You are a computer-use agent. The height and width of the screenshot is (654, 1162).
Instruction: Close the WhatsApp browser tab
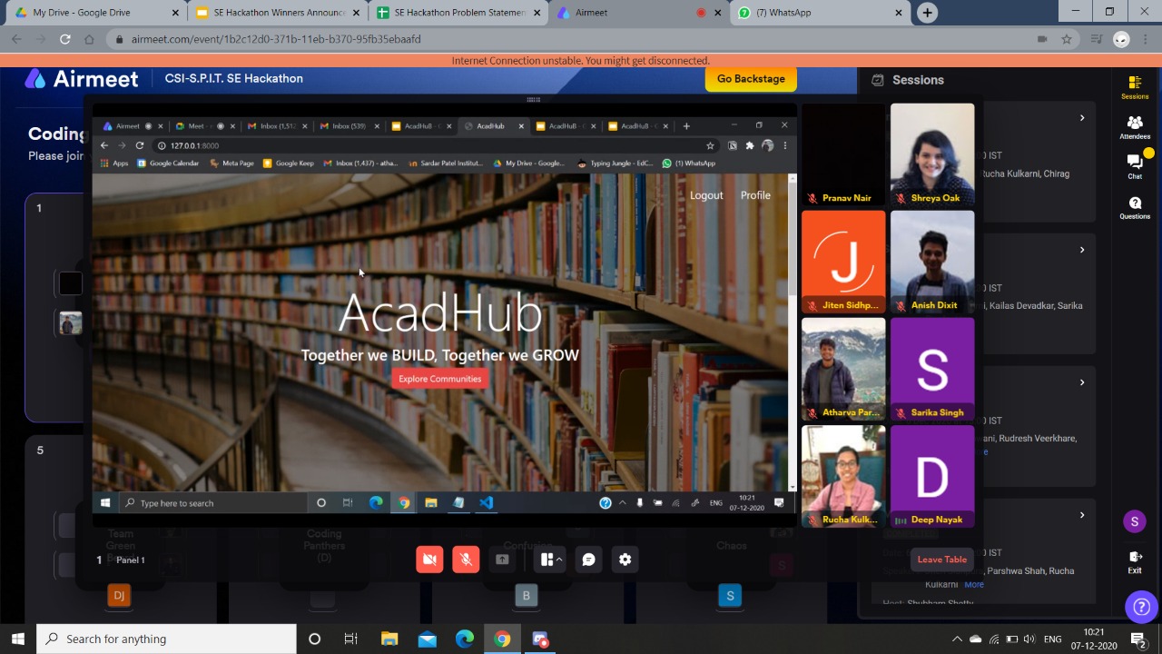(899, 13)
